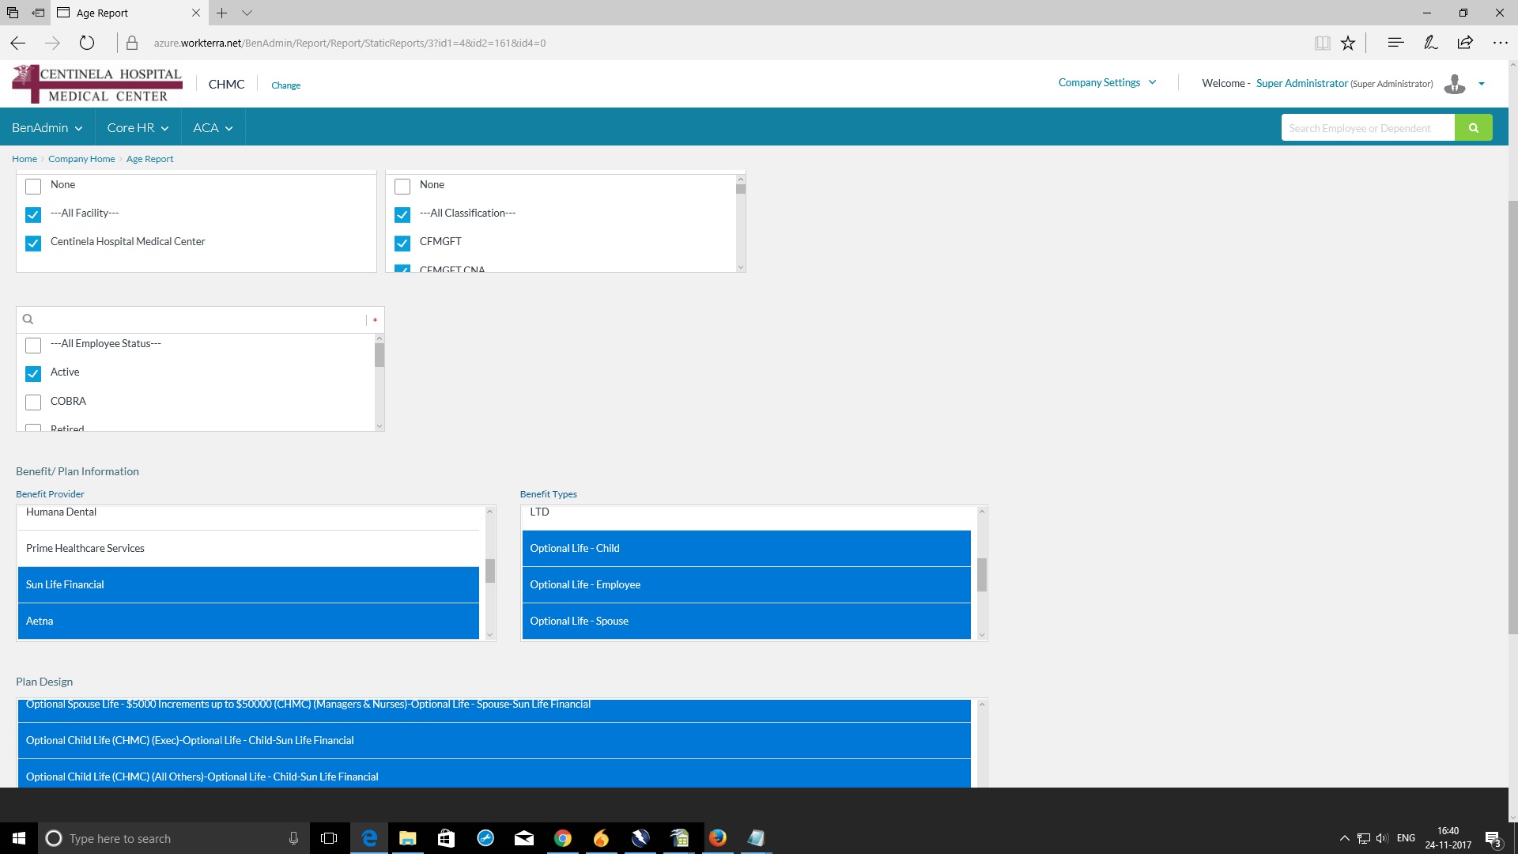This screenshot has height=854, width=1518.
Task: Click the user avatar profile icon
Action: point(1454,84)
